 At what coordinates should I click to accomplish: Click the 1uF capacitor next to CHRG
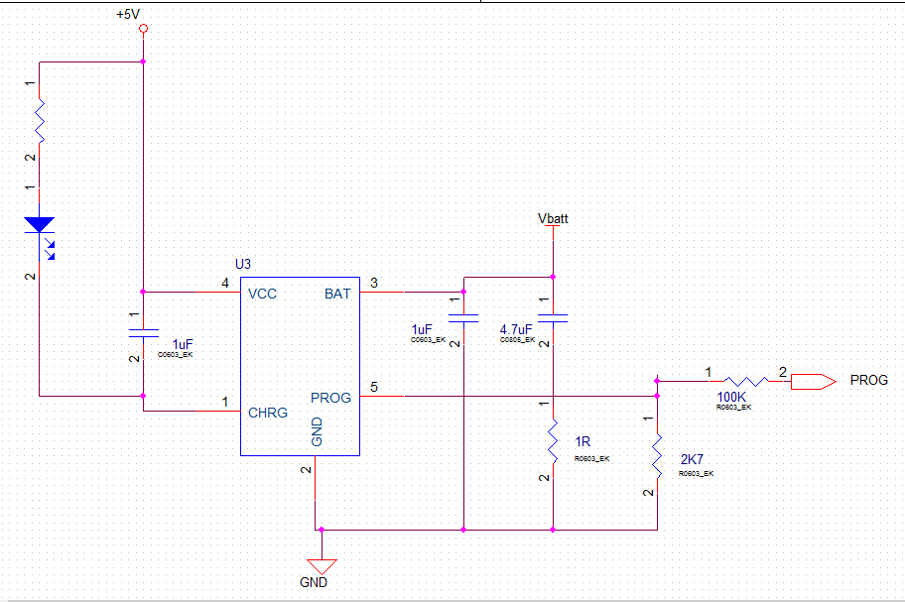pyautogui.click(x=142, y=332)
